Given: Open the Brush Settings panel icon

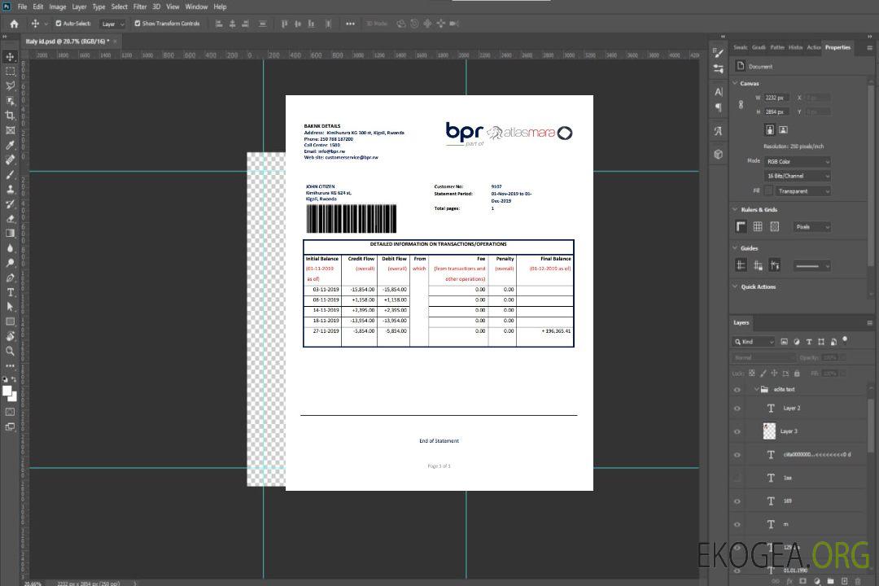Looking at the screenshot, I should click(x=719, y=52).
